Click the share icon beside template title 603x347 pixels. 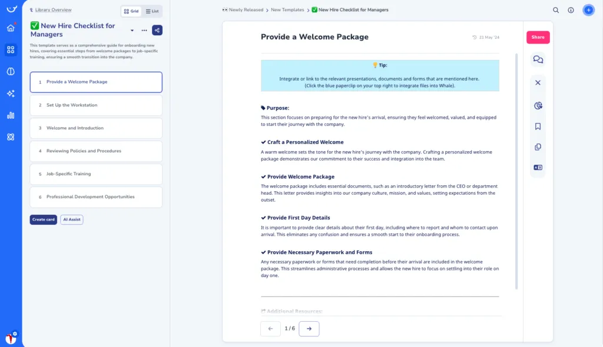(x=157, y=30)
